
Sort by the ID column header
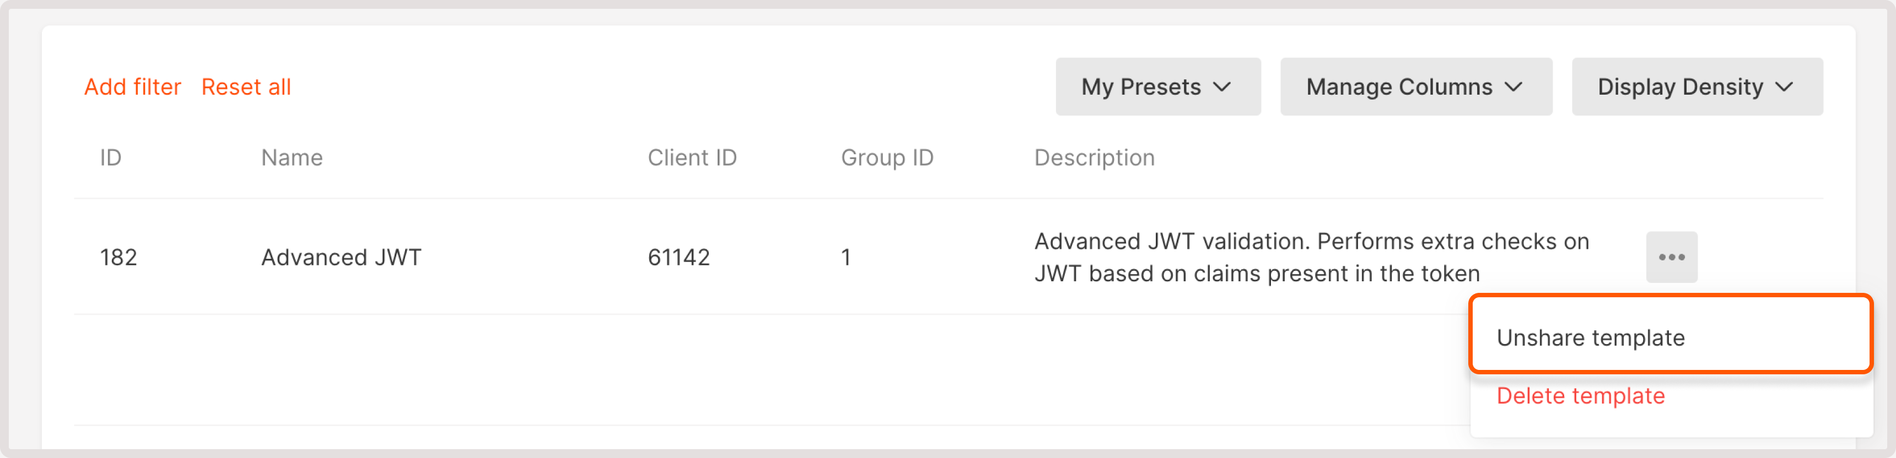(110, 157)
